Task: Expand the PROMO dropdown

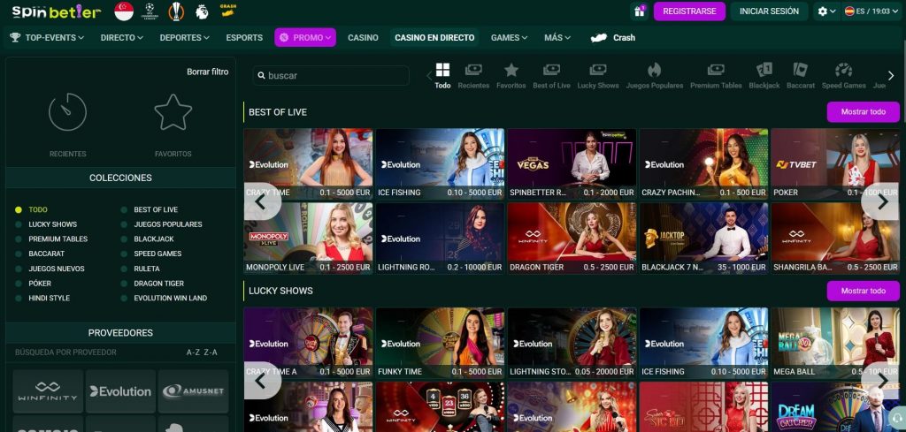Action: (x=305, y=37)
